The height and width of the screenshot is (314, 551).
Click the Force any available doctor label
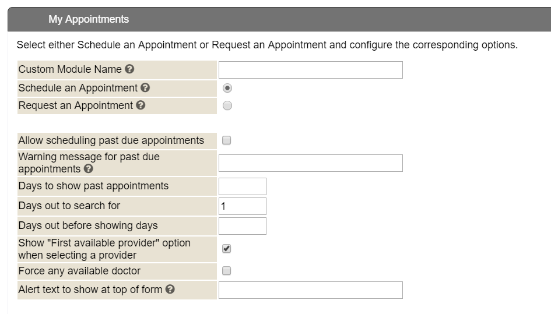[x=79, y=271]
